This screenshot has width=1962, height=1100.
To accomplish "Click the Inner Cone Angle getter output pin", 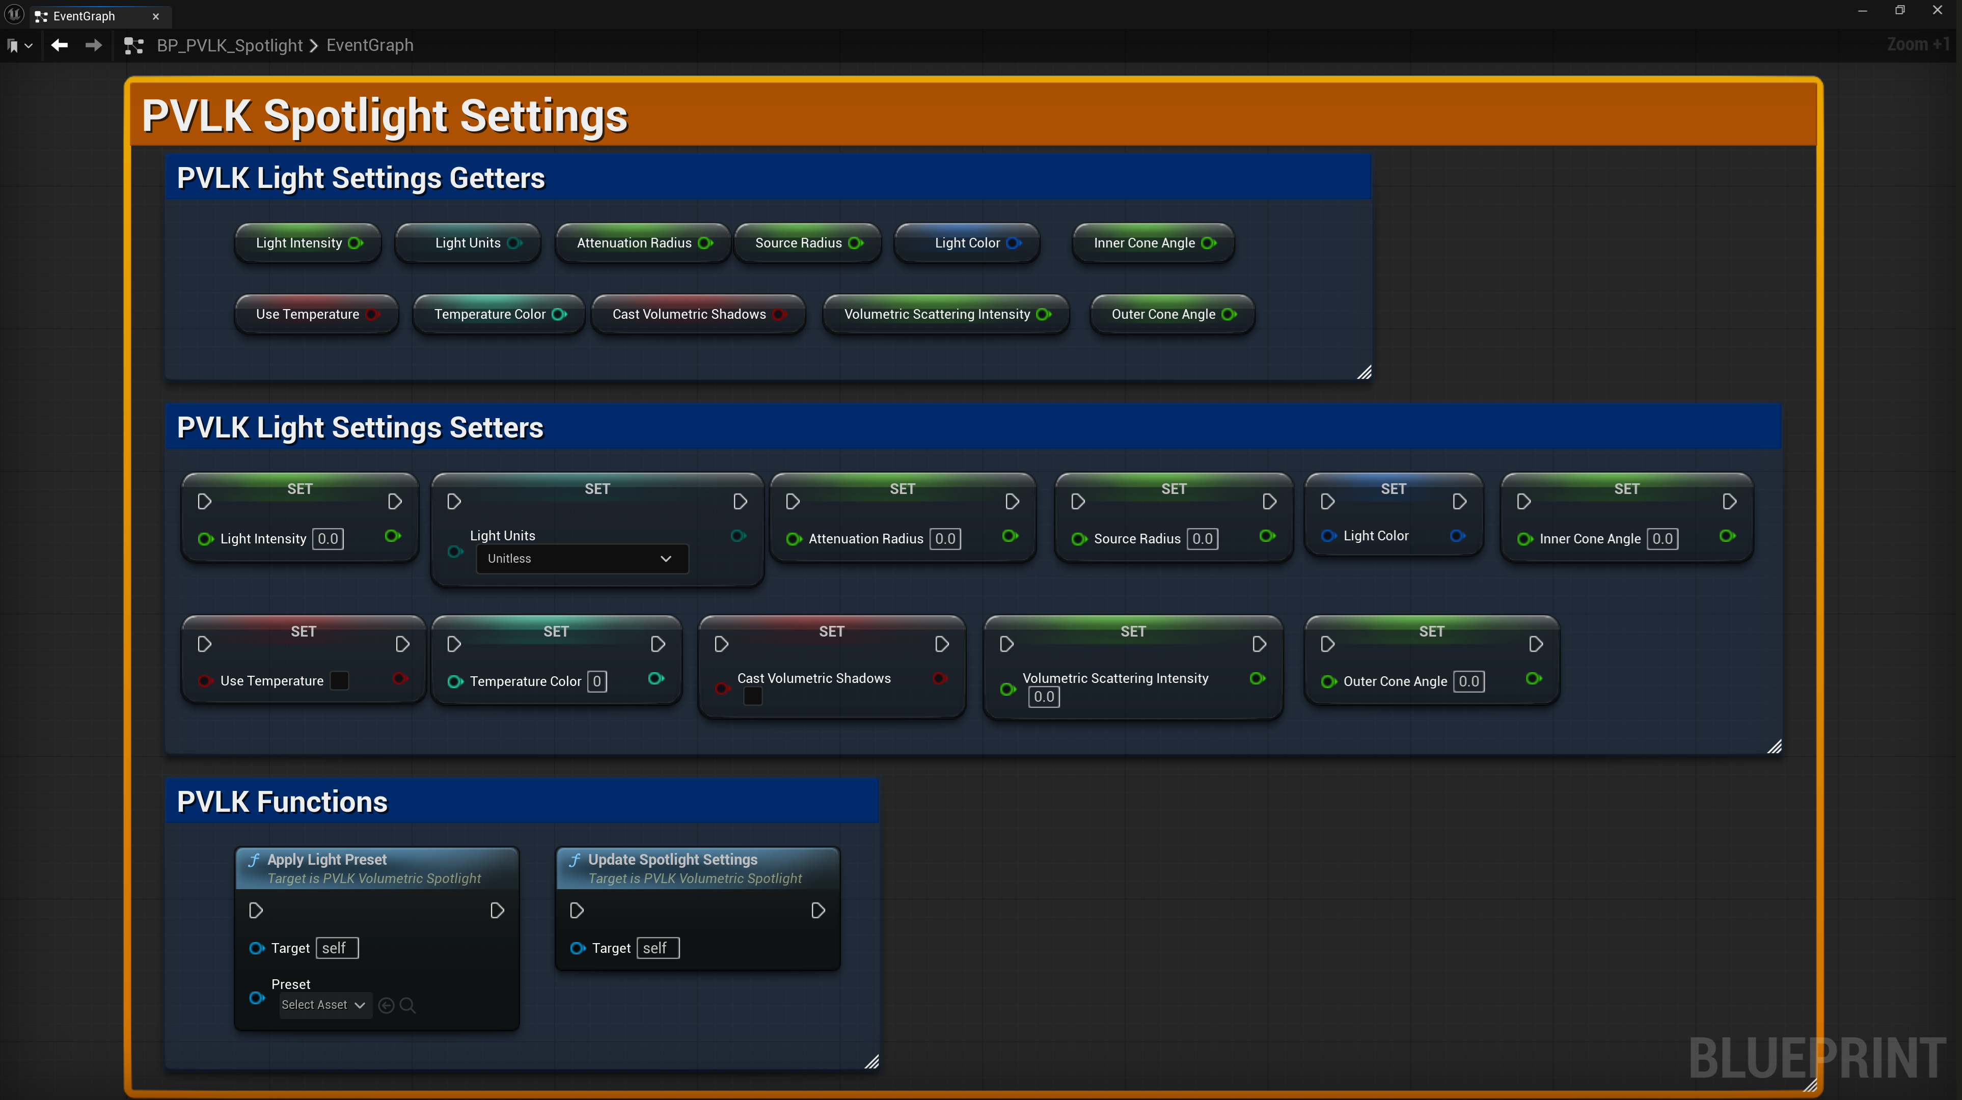I will point(1209,243).
